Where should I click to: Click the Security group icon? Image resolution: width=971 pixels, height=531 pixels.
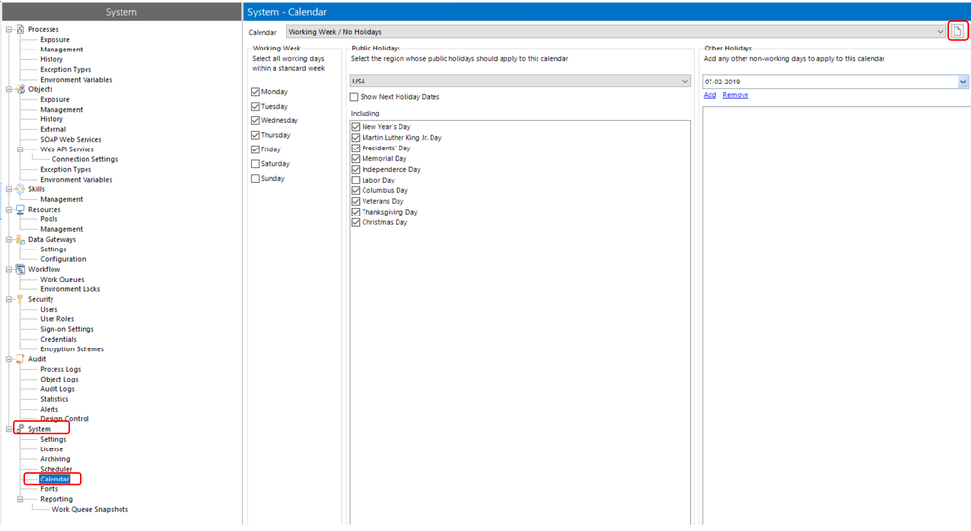tap(20, 299)
